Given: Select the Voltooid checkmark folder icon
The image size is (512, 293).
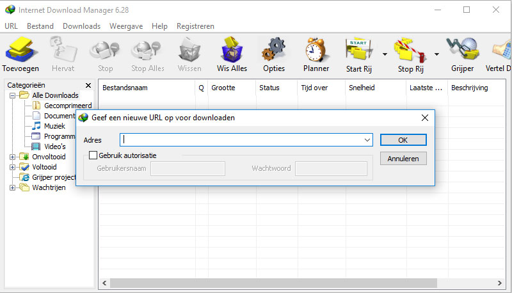Looking at the screenshot, I should tap(24, 167).
